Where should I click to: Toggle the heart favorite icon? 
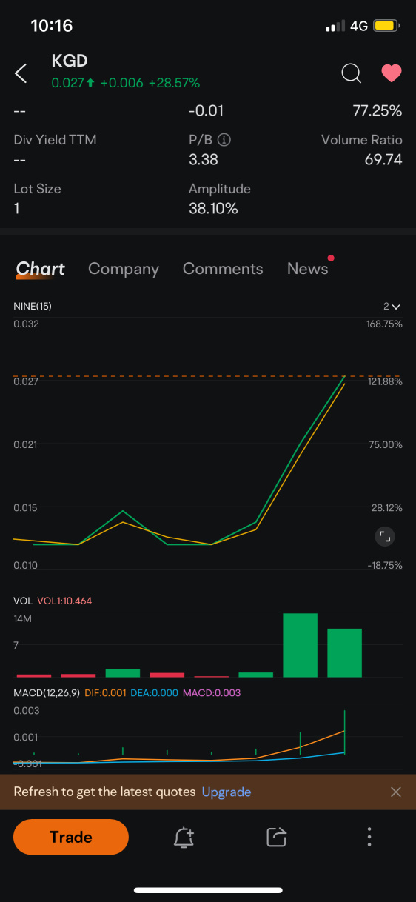click(391, 73)
